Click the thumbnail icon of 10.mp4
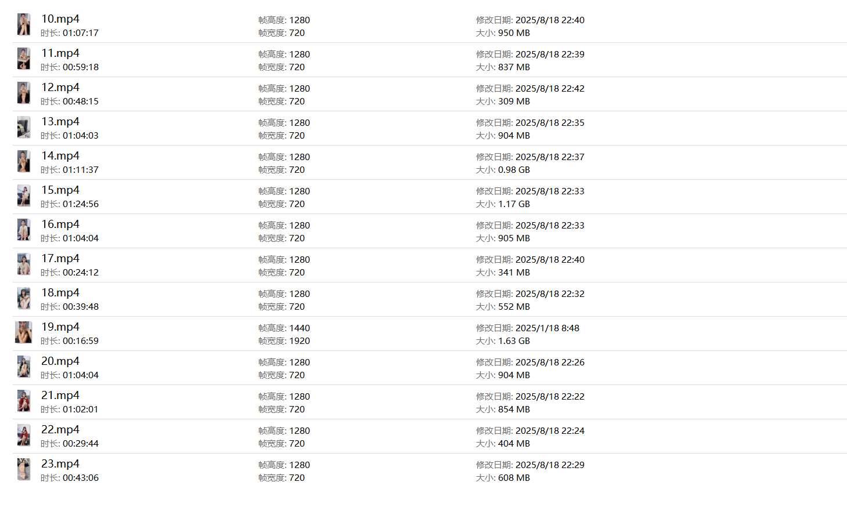Image resolution: width=847 pixels, height=511 pixels. pos(24,25)
